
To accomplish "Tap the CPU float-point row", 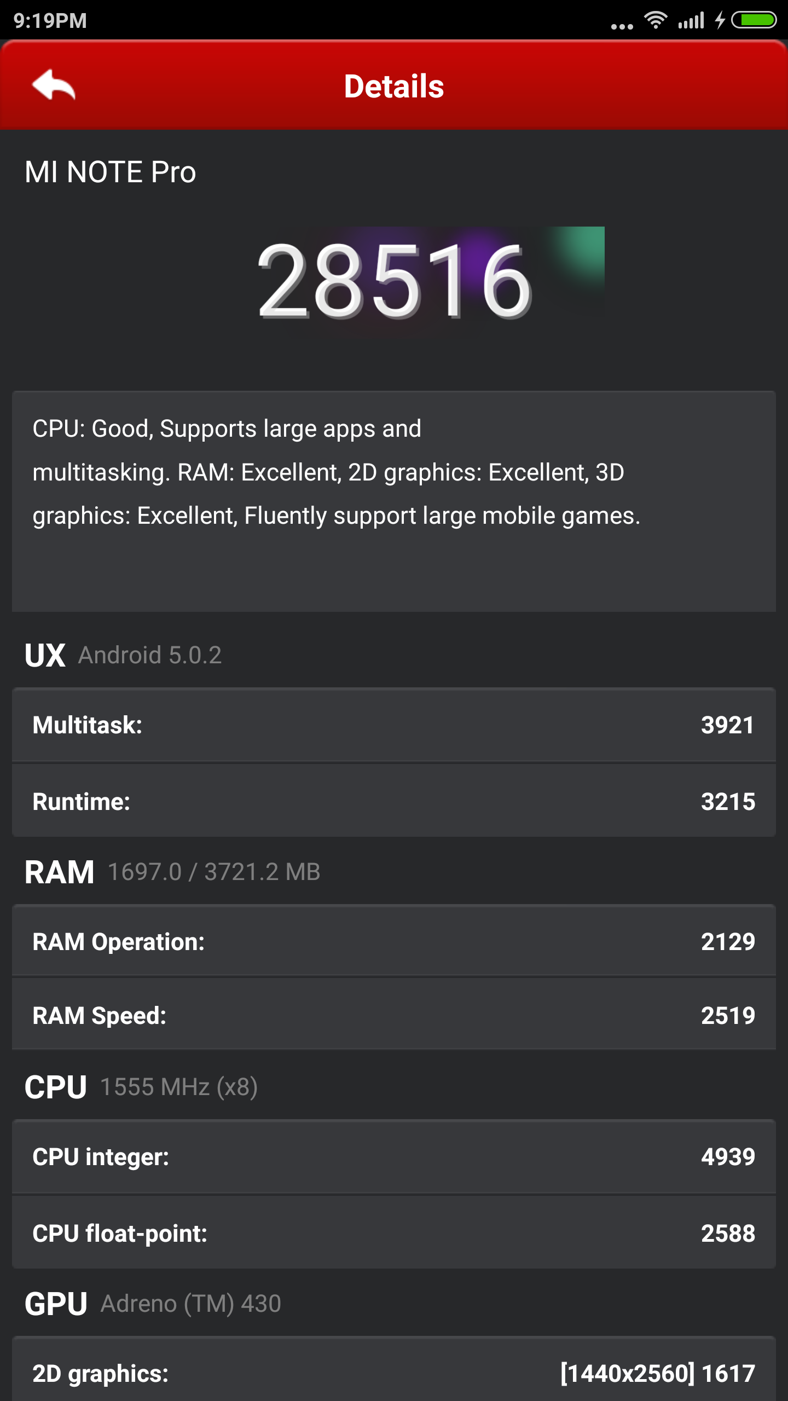I will 394,1233.
